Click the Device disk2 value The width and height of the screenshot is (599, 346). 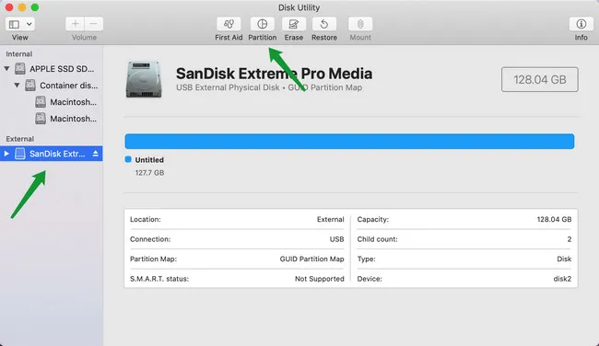coord(562,279)
